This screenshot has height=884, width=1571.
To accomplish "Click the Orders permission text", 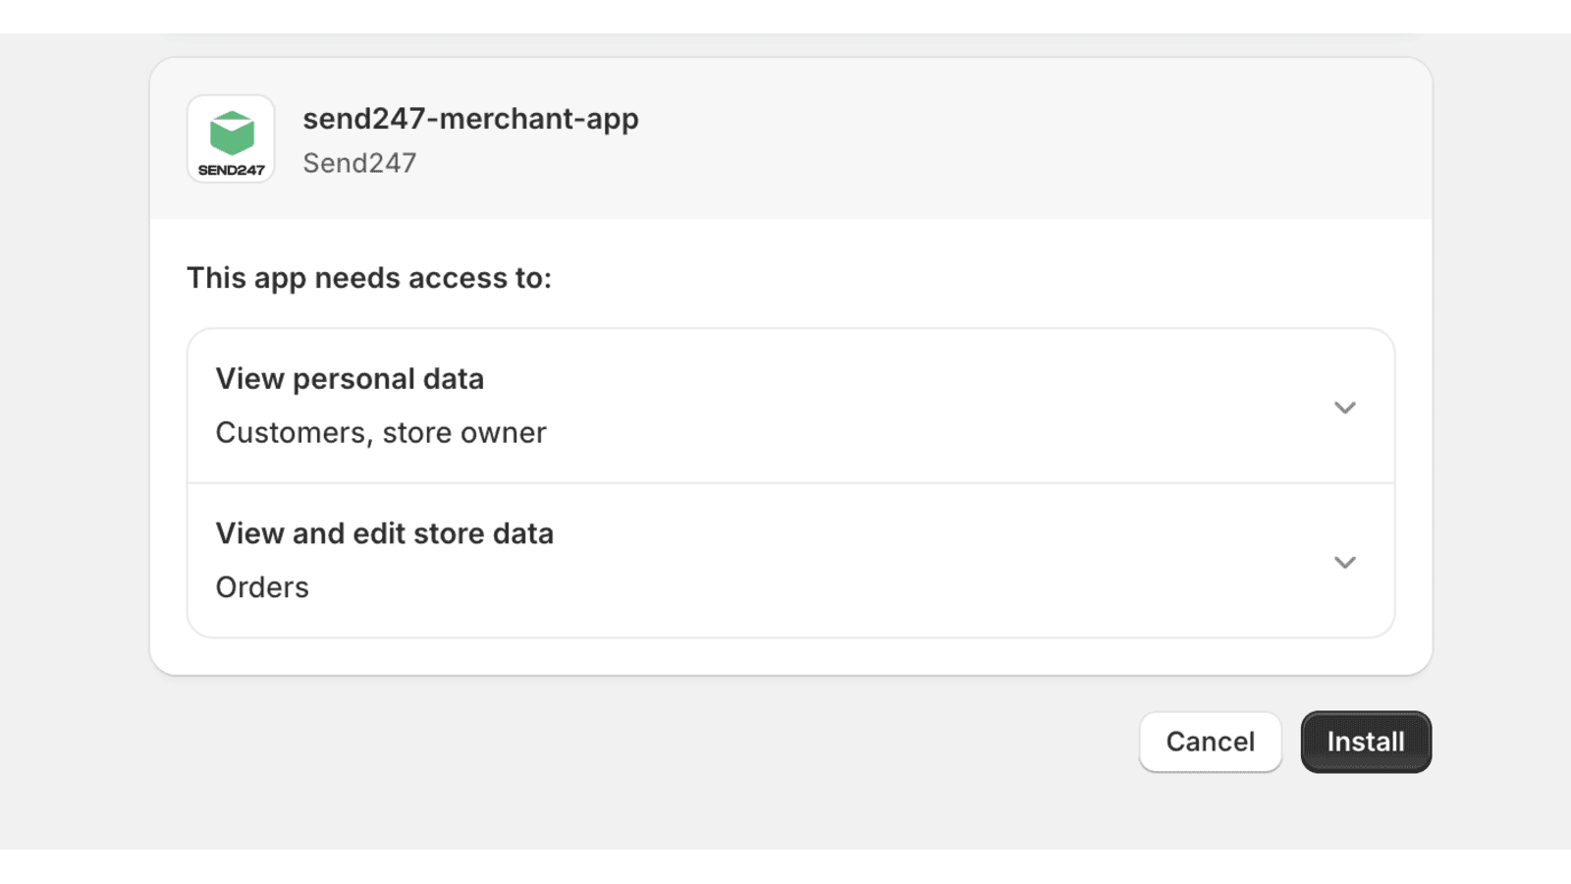I will point(262,587).
